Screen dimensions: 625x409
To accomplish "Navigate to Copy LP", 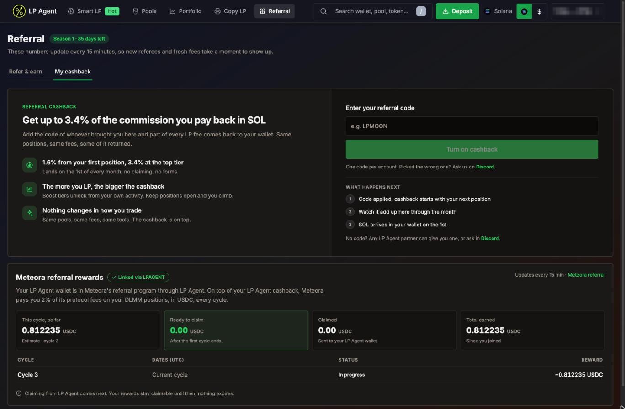I will [x=230, y=11].
